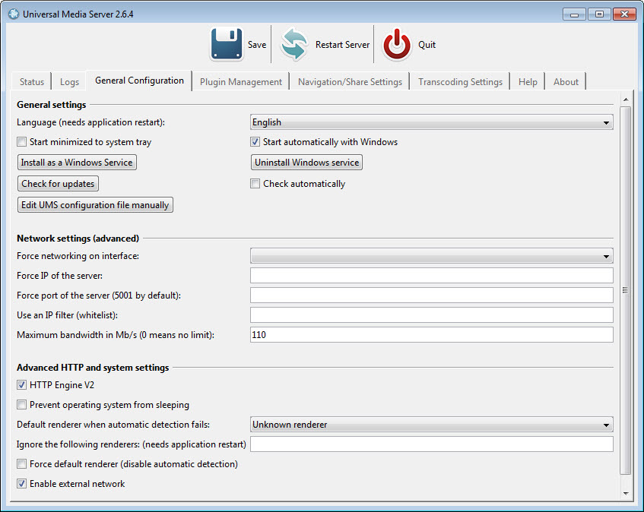Viewport: 644px width, 512px height.
Task: Click Uninstall Windows service button
Action: [x=307, y=163]
